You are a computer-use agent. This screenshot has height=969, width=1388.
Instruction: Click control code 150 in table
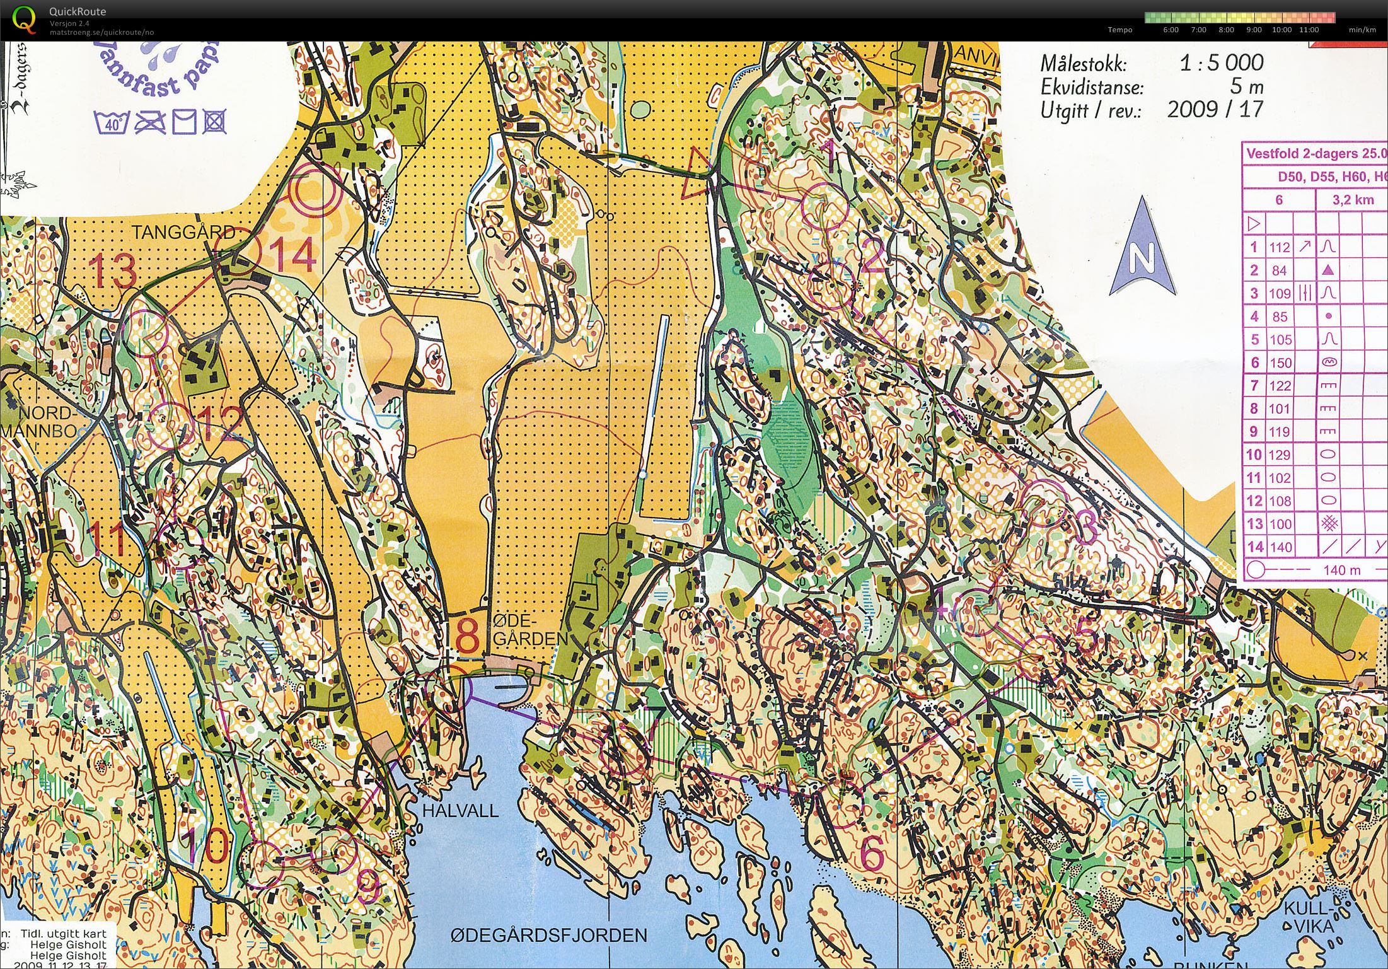1280,363
